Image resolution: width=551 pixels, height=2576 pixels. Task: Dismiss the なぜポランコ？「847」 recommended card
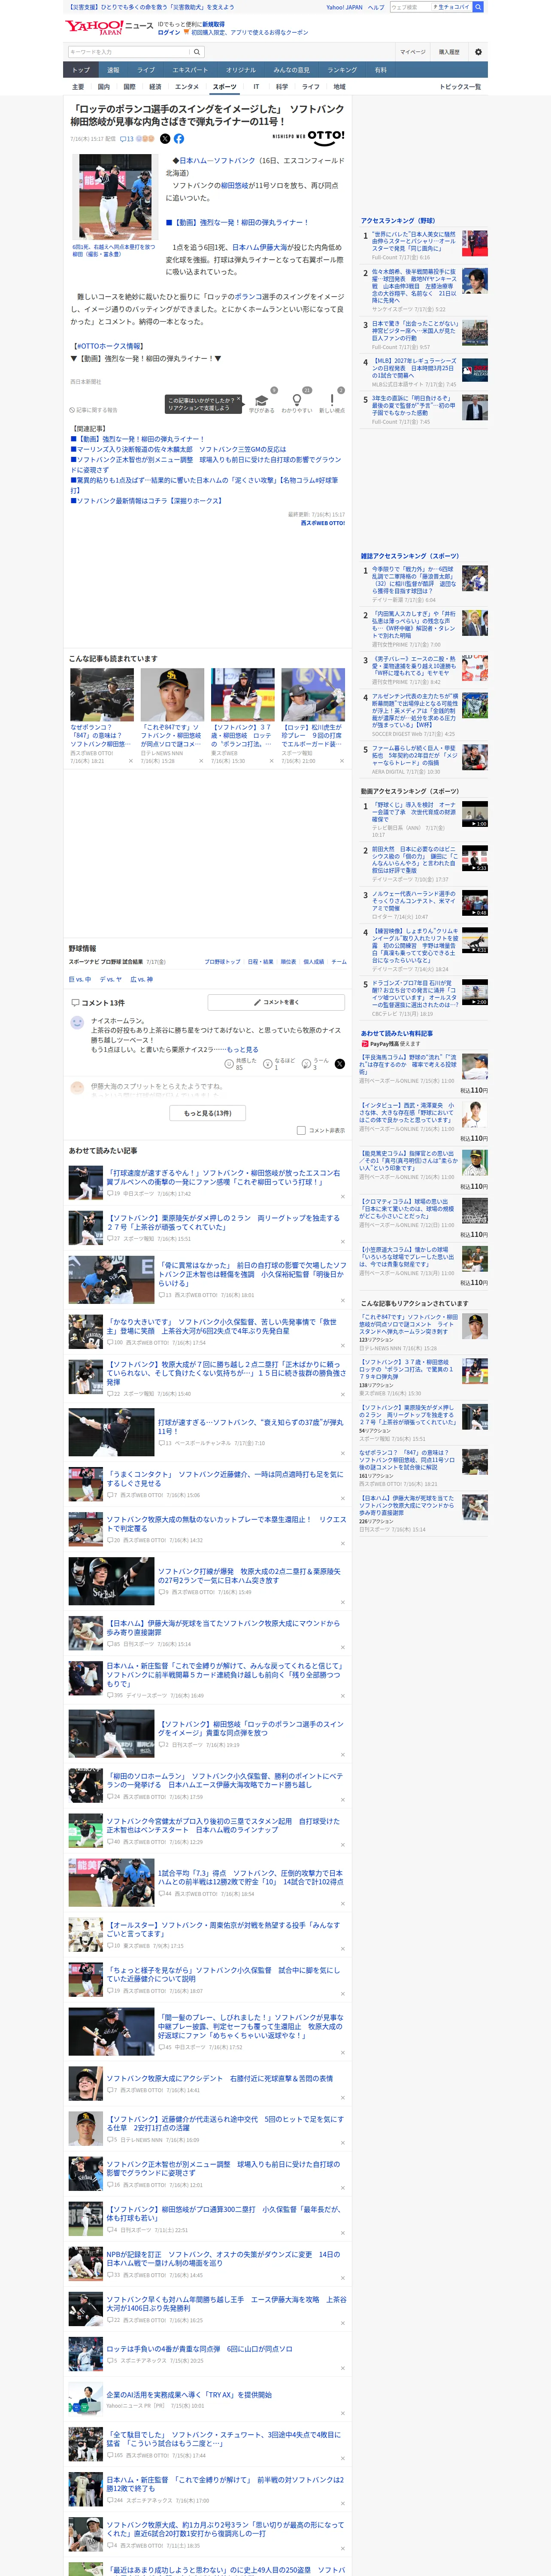tap(130, 761)
